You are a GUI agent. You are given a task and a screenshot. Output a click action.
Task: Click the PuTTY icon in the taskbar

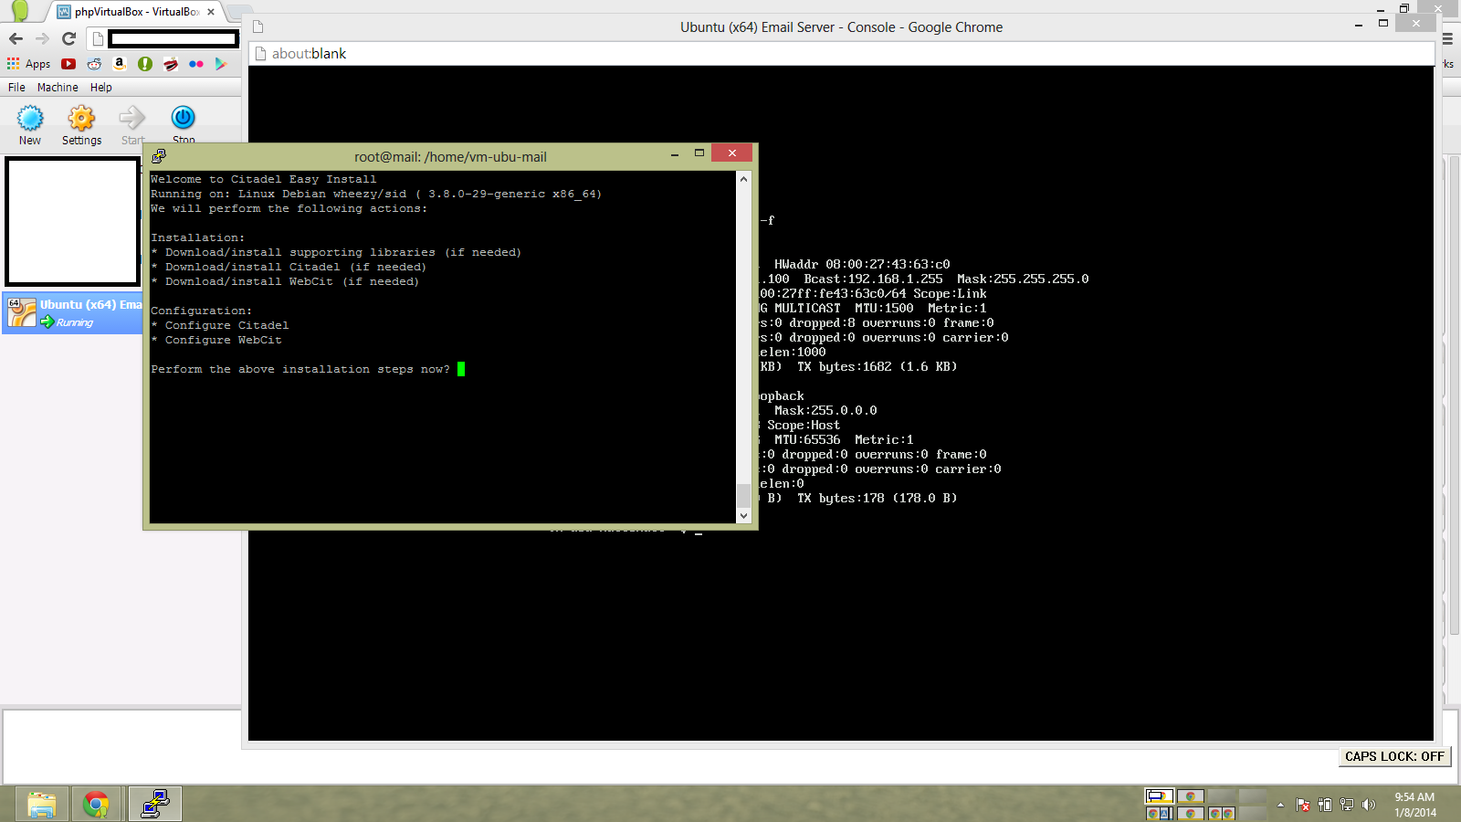tap(154, 804)
